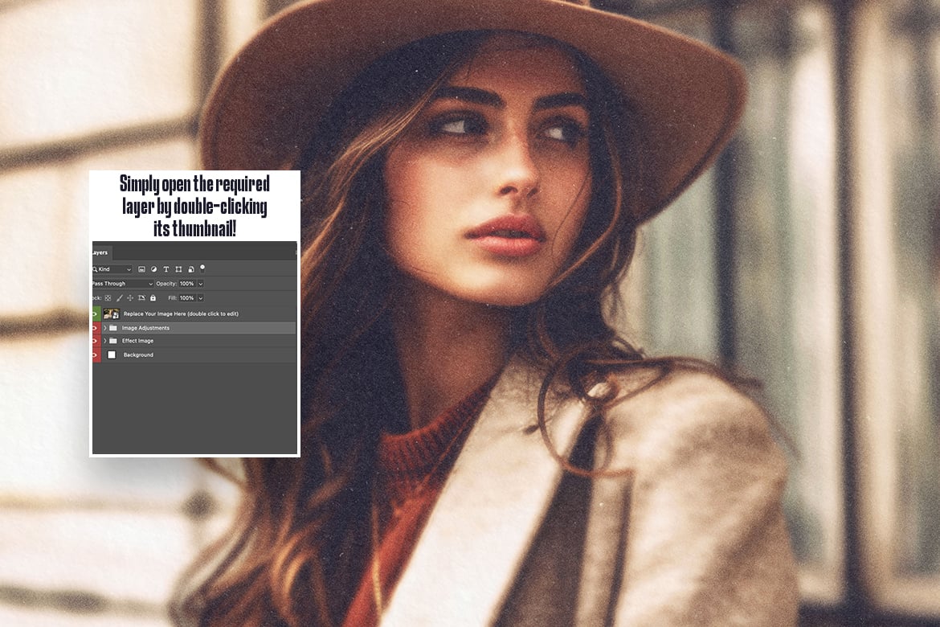This screenshot has width=940, height=627.
Task: Select the shape layer filter icon
Action: click(x=178, y=269)
